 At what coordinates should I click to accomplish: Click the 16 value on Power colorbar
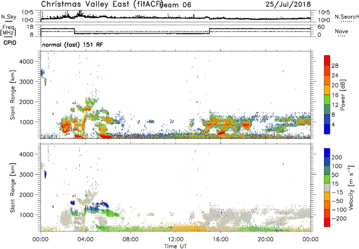click(335, 95)
